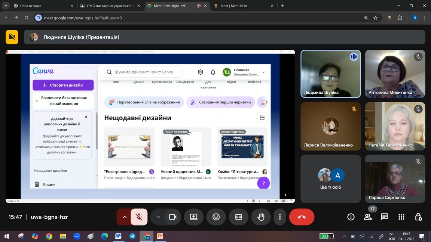
Task: Unmute the microphone
Action: coord(139,217)
